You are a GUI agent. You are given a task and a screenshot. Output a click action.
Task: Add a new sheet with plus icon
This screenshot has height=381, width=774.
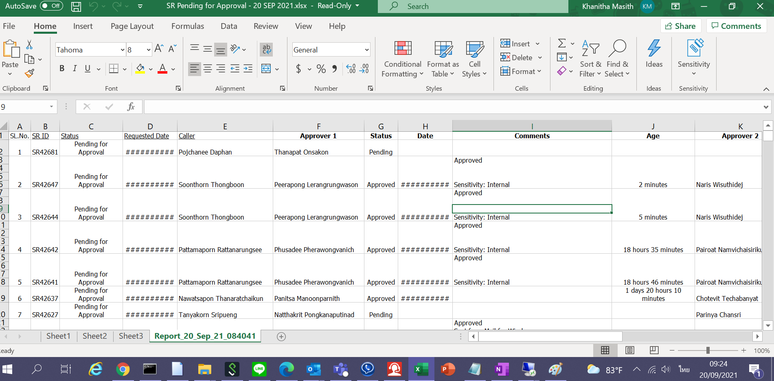pos(281,337)
